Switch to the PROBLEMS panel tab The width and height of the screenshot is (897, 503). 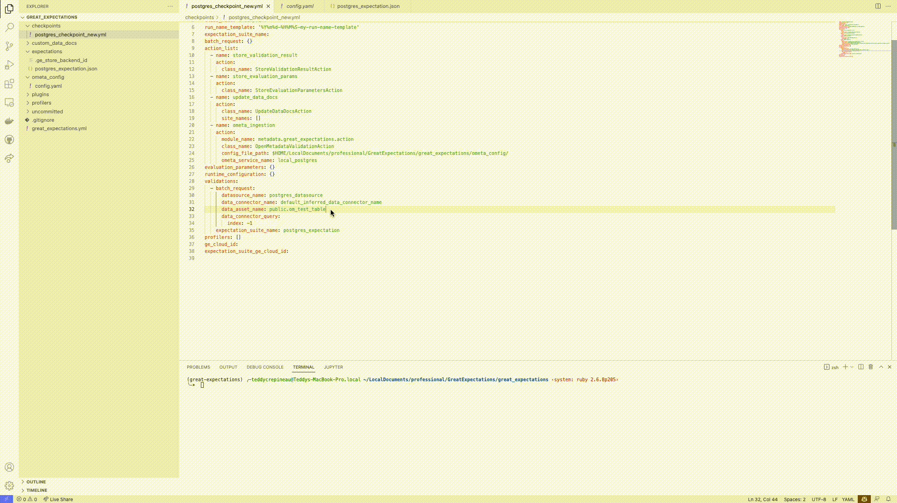(x=198, y=367)
